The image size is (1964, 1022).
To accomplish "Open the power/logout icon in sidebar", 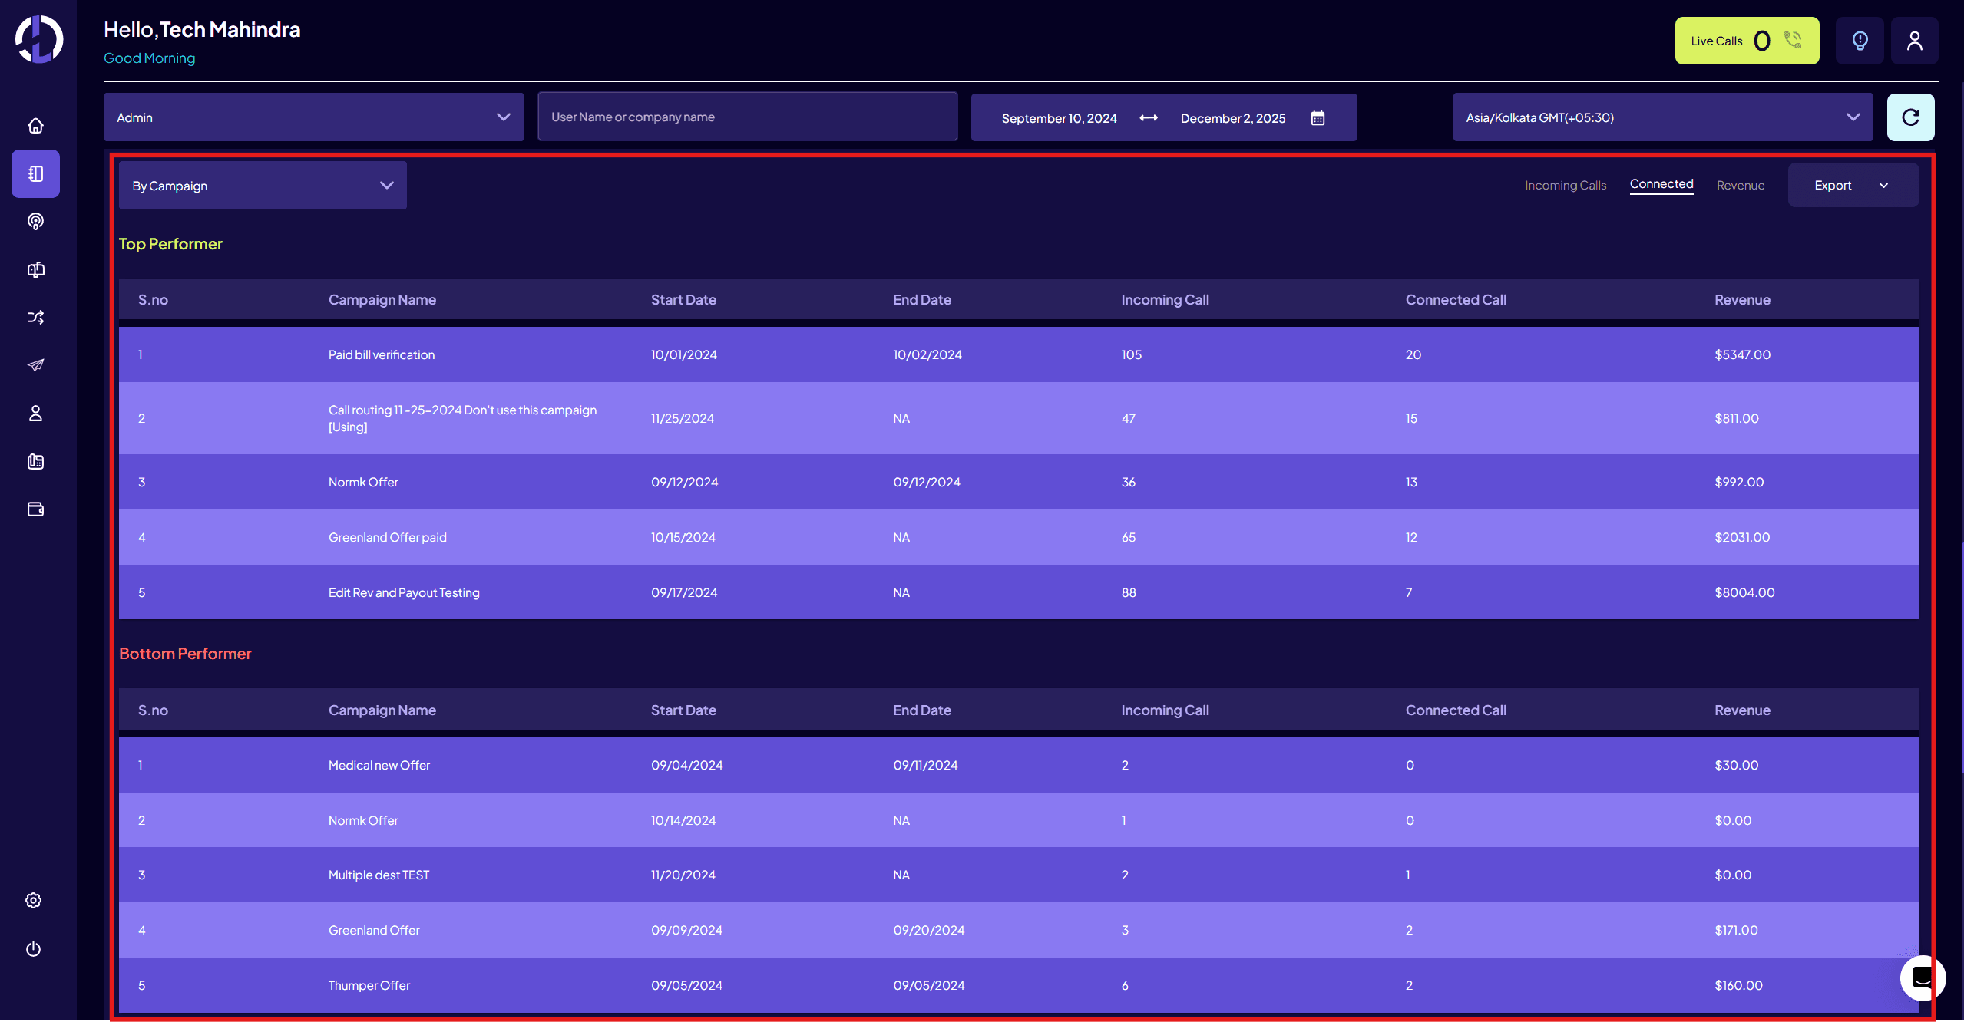I will click(x=33, y=949).
